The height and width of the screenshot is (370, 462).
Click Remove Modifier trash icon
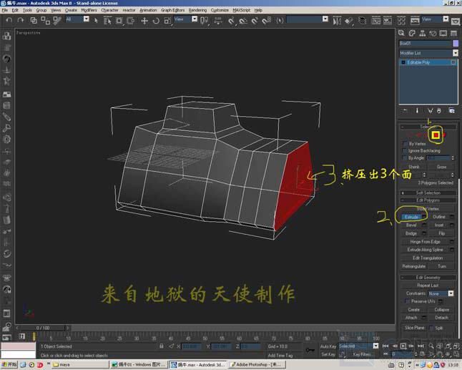click(439, 110)
